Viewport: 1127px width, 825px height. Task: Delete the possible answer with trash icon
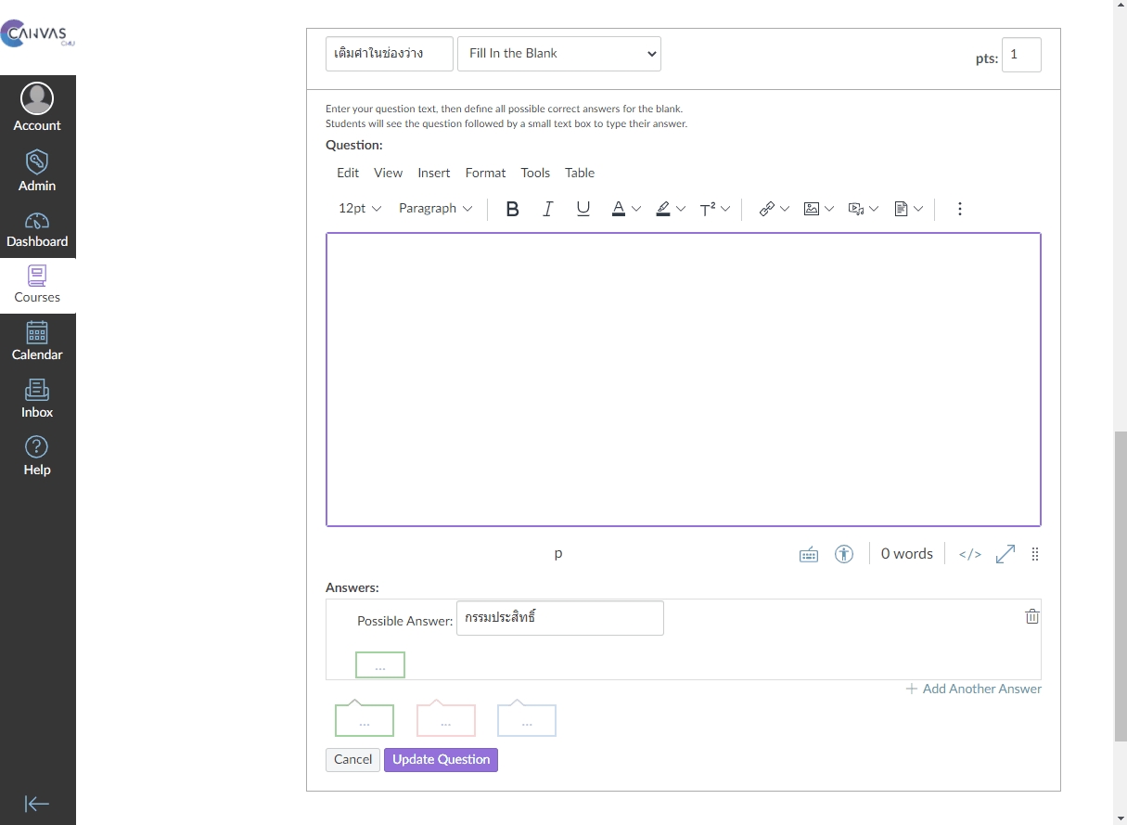[x=1031, y=616]
